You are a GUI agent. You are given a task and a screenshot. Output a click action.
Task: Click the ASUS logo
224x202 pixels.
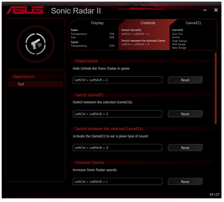click(25, 10)
